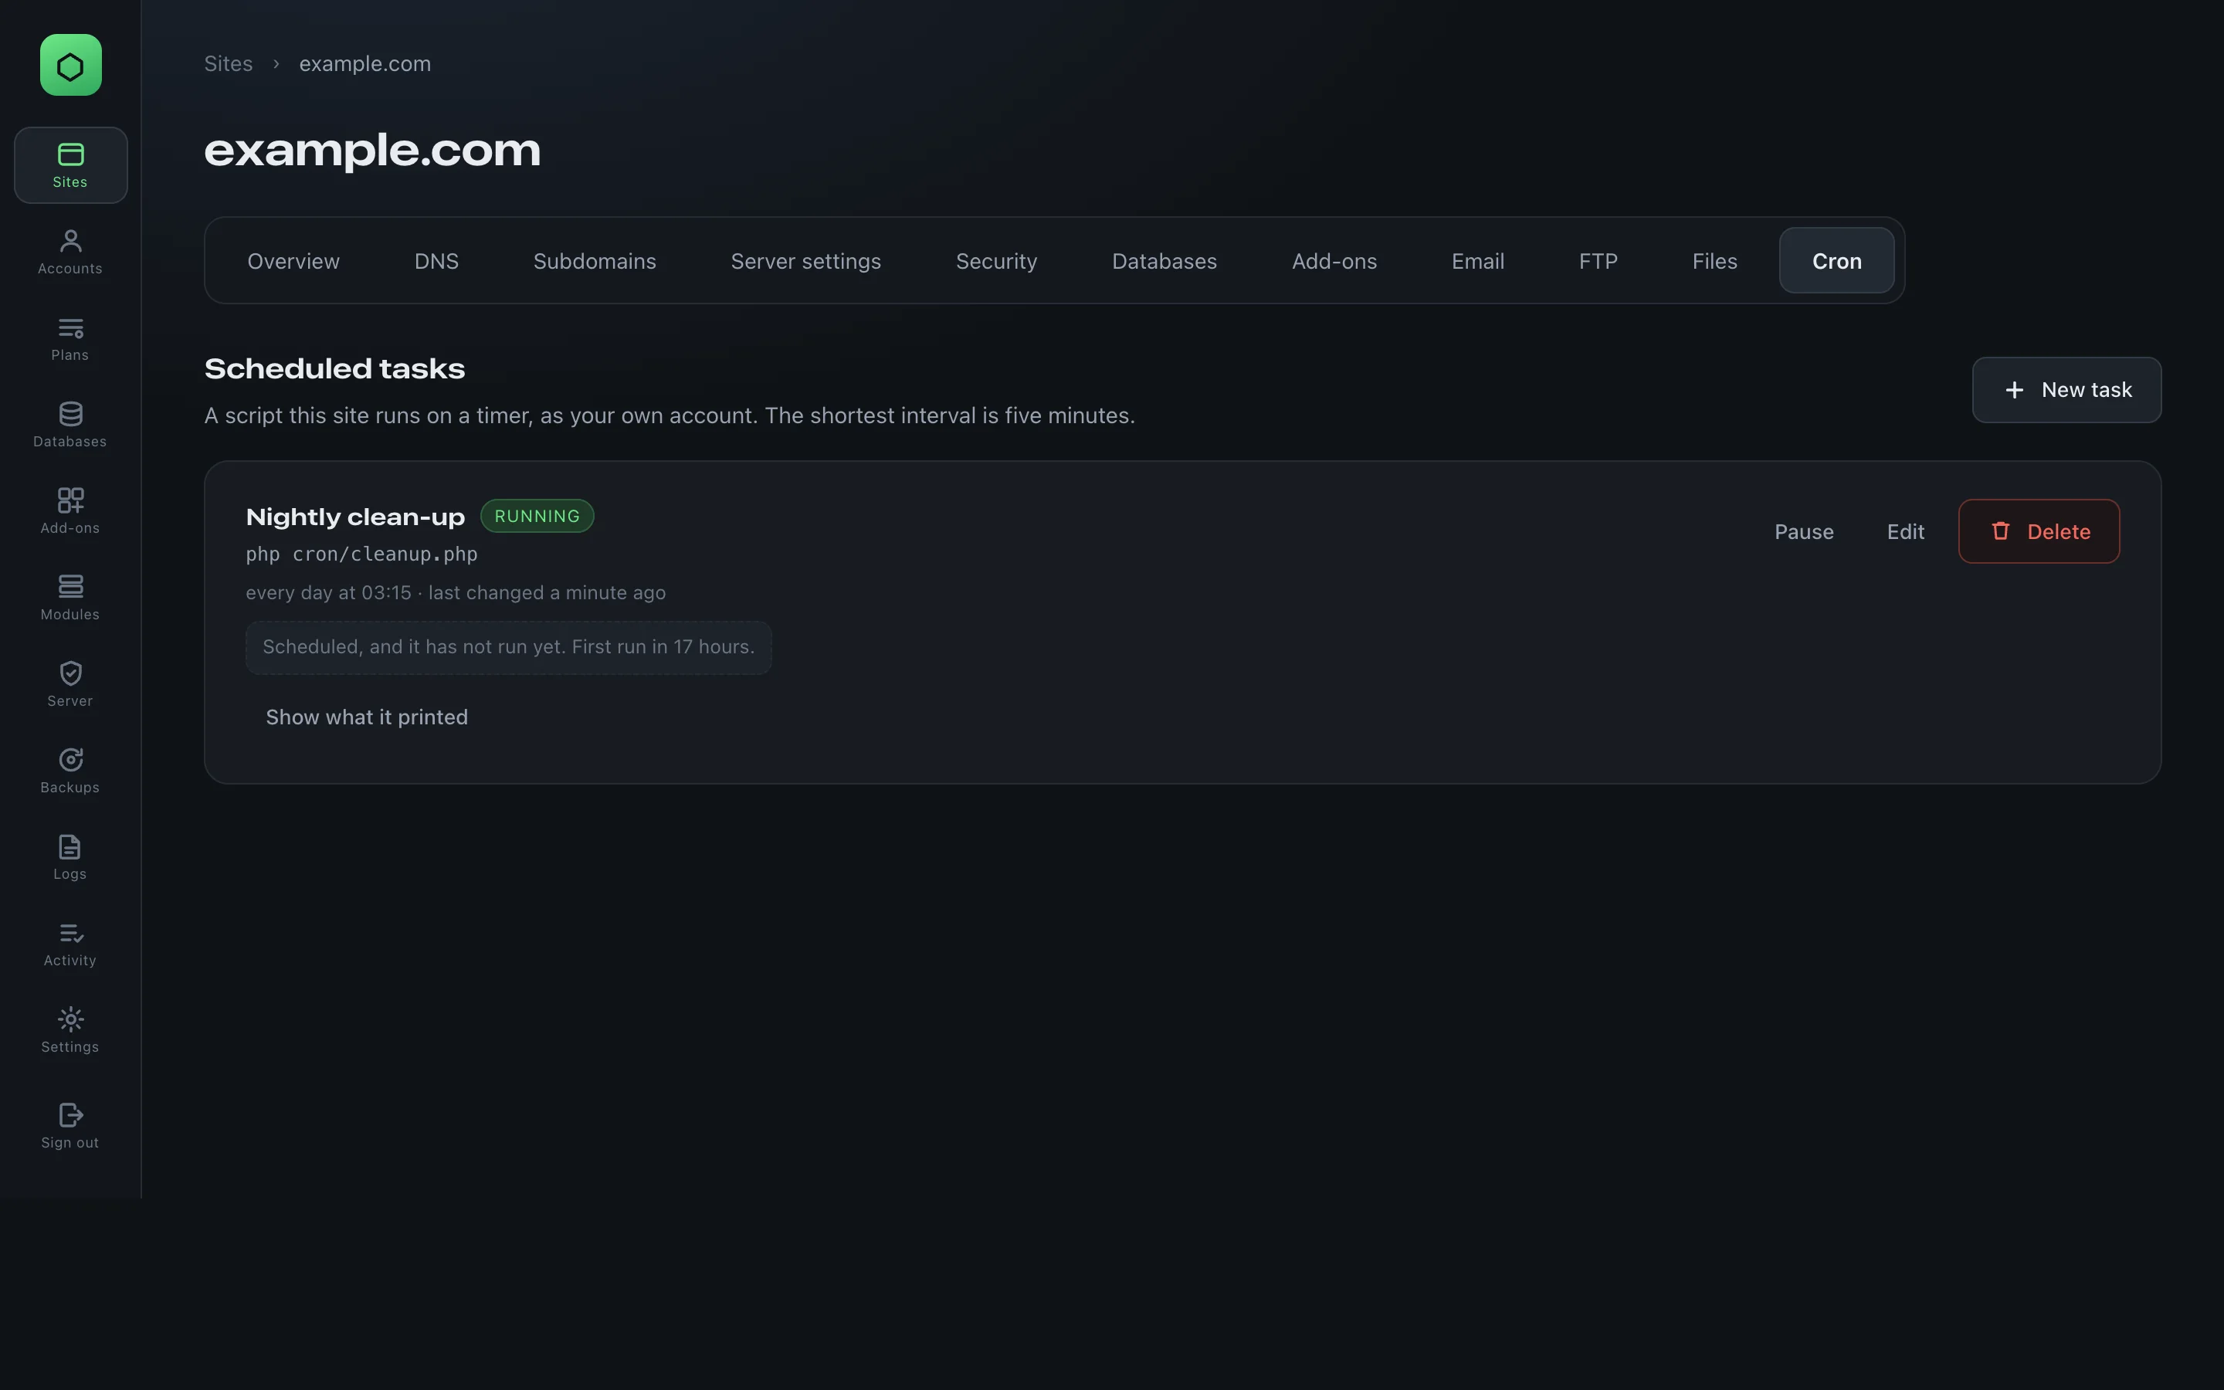Expand Show what it printed
The width and height of the screenshot is (2224, 1390).
[x=367, y=717]
